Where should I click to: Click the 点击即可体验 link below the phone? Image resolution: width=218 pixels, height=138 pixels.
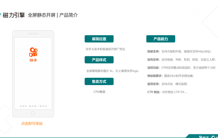32,123
